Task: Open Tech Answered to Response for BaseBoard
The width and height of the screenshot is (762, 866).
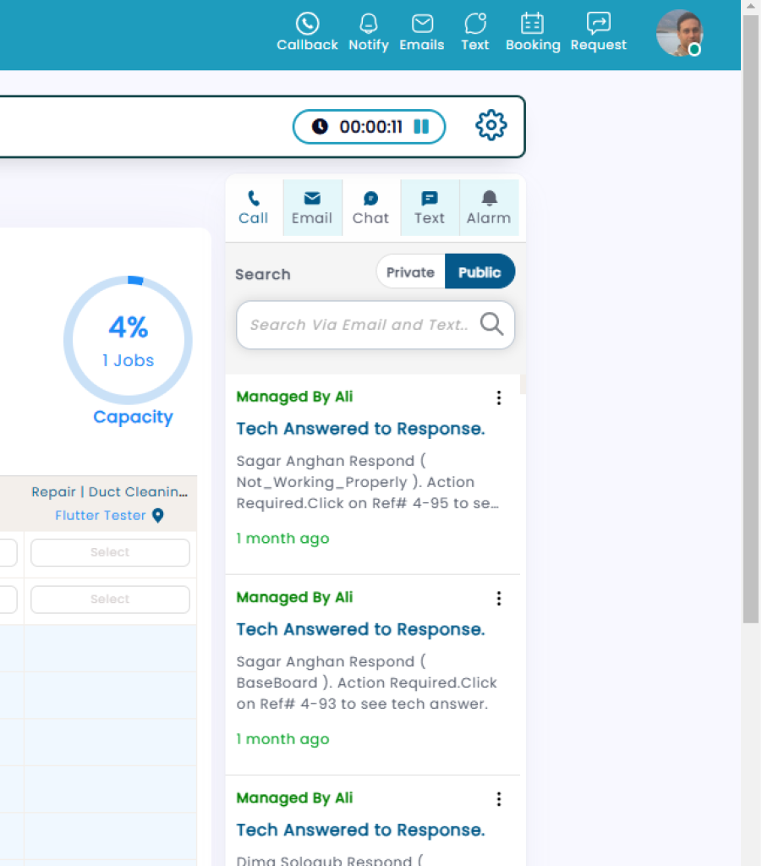Action: 360,629
